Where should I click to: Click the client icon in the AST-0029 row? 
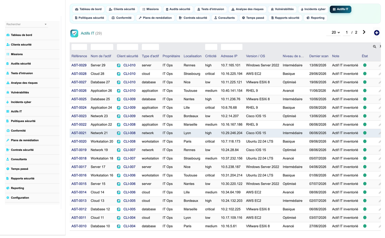tap(119, 65)
